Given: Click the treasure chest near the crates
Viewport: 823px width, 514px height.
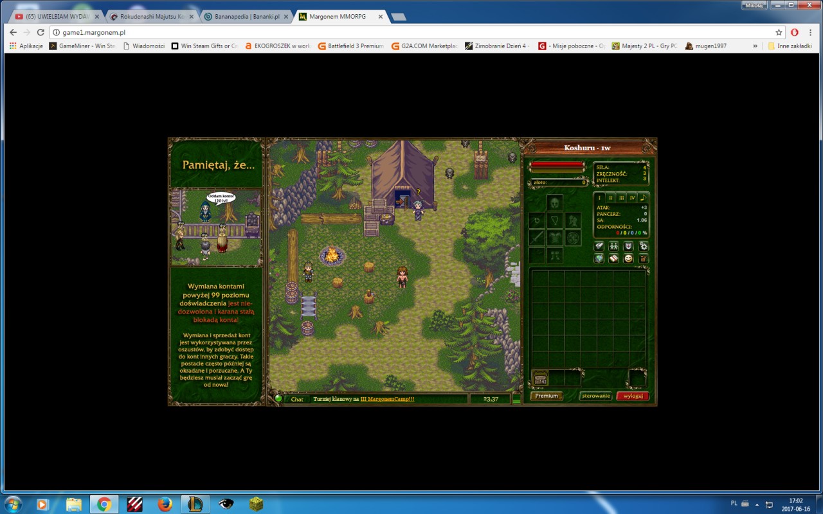Looking at the screenshot, I should (387, 218).
